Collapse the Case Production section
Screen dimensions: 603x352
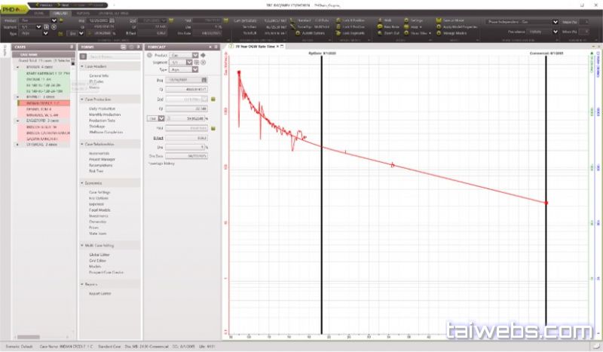pos(82,100)
